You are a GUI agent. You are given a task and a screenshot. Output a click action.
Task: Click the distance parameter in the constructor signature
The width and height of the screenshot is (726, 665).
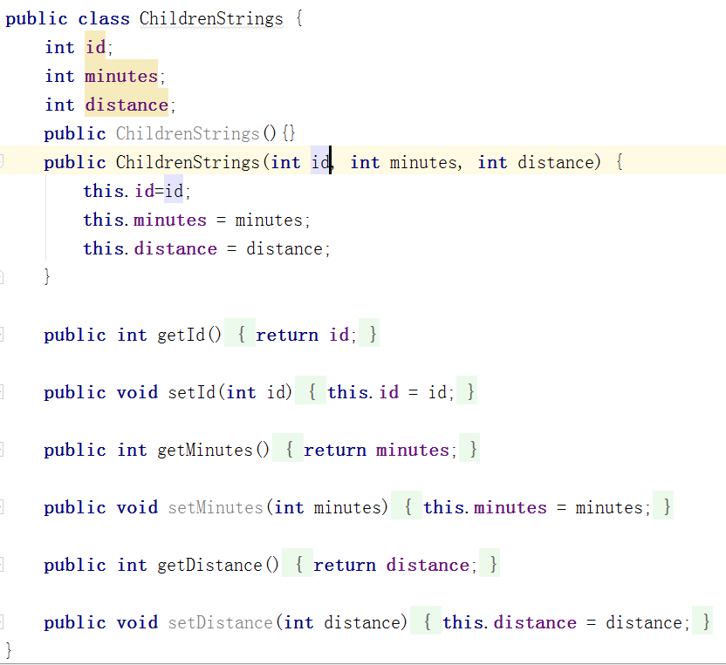(556, 162)
